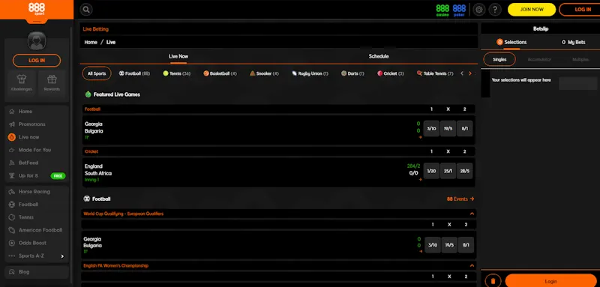Open 888 poker logo link
The width and height of the screenshot is (600, 287).
[x=459, y=10]
